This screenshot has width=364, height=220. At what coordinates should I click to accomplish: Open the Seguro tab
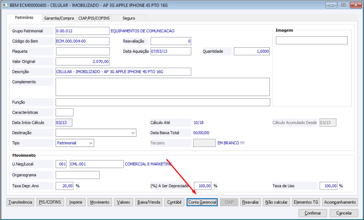[x=129, y=18]
